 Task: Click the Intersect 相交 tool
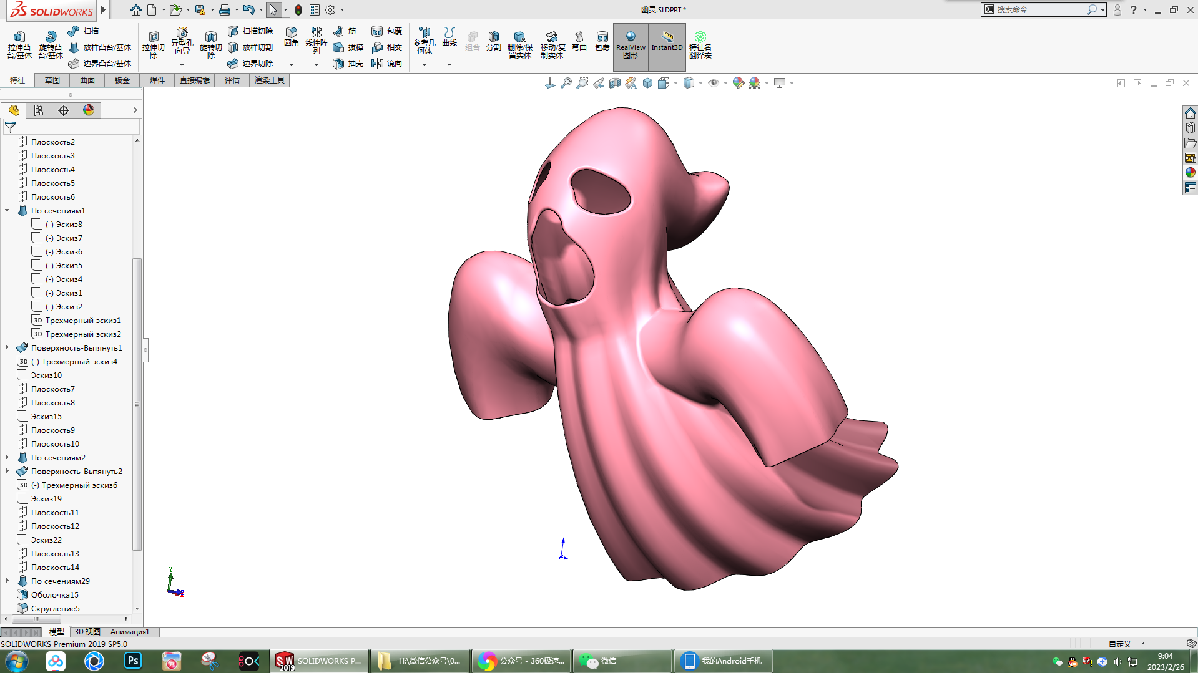coord(386,47)
